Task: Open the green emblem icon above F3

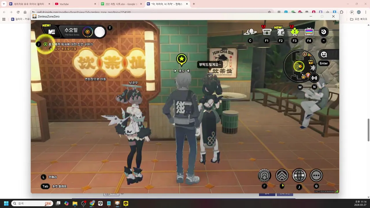Action: pyautogui.click(x=295, y=31)
